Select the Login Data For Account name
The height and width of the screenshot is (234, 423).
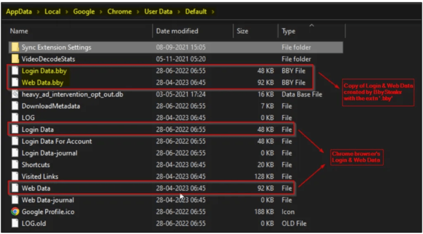pyautogui.click(x=57, y=142)
